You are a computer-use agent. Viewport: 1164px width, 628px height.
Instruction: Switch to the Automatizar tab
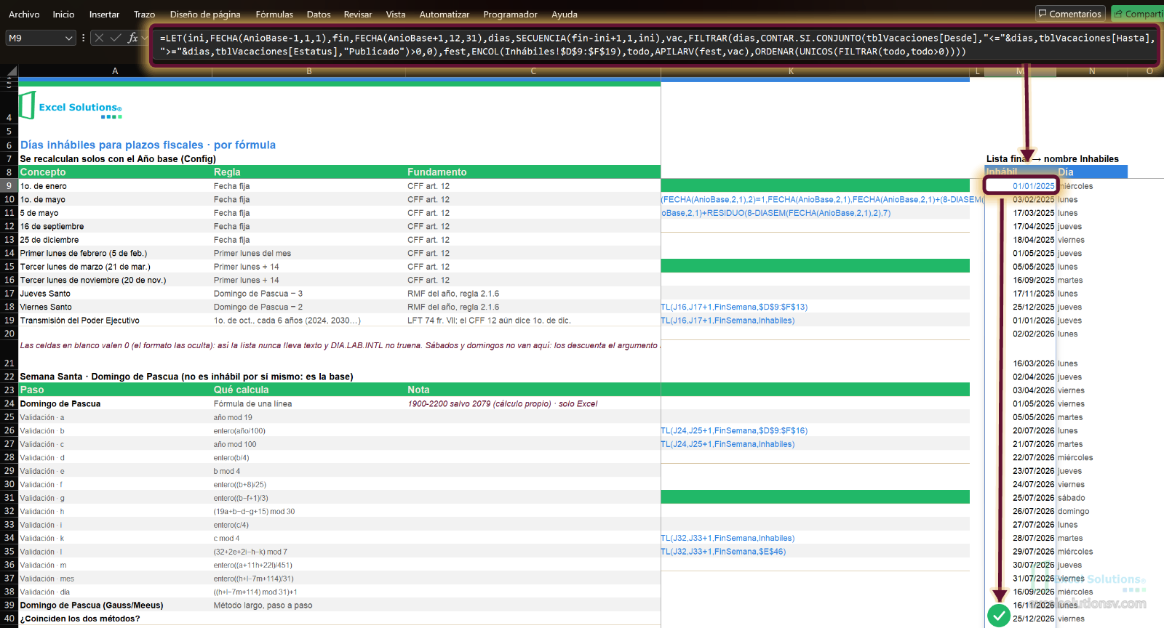coord(445,14)
